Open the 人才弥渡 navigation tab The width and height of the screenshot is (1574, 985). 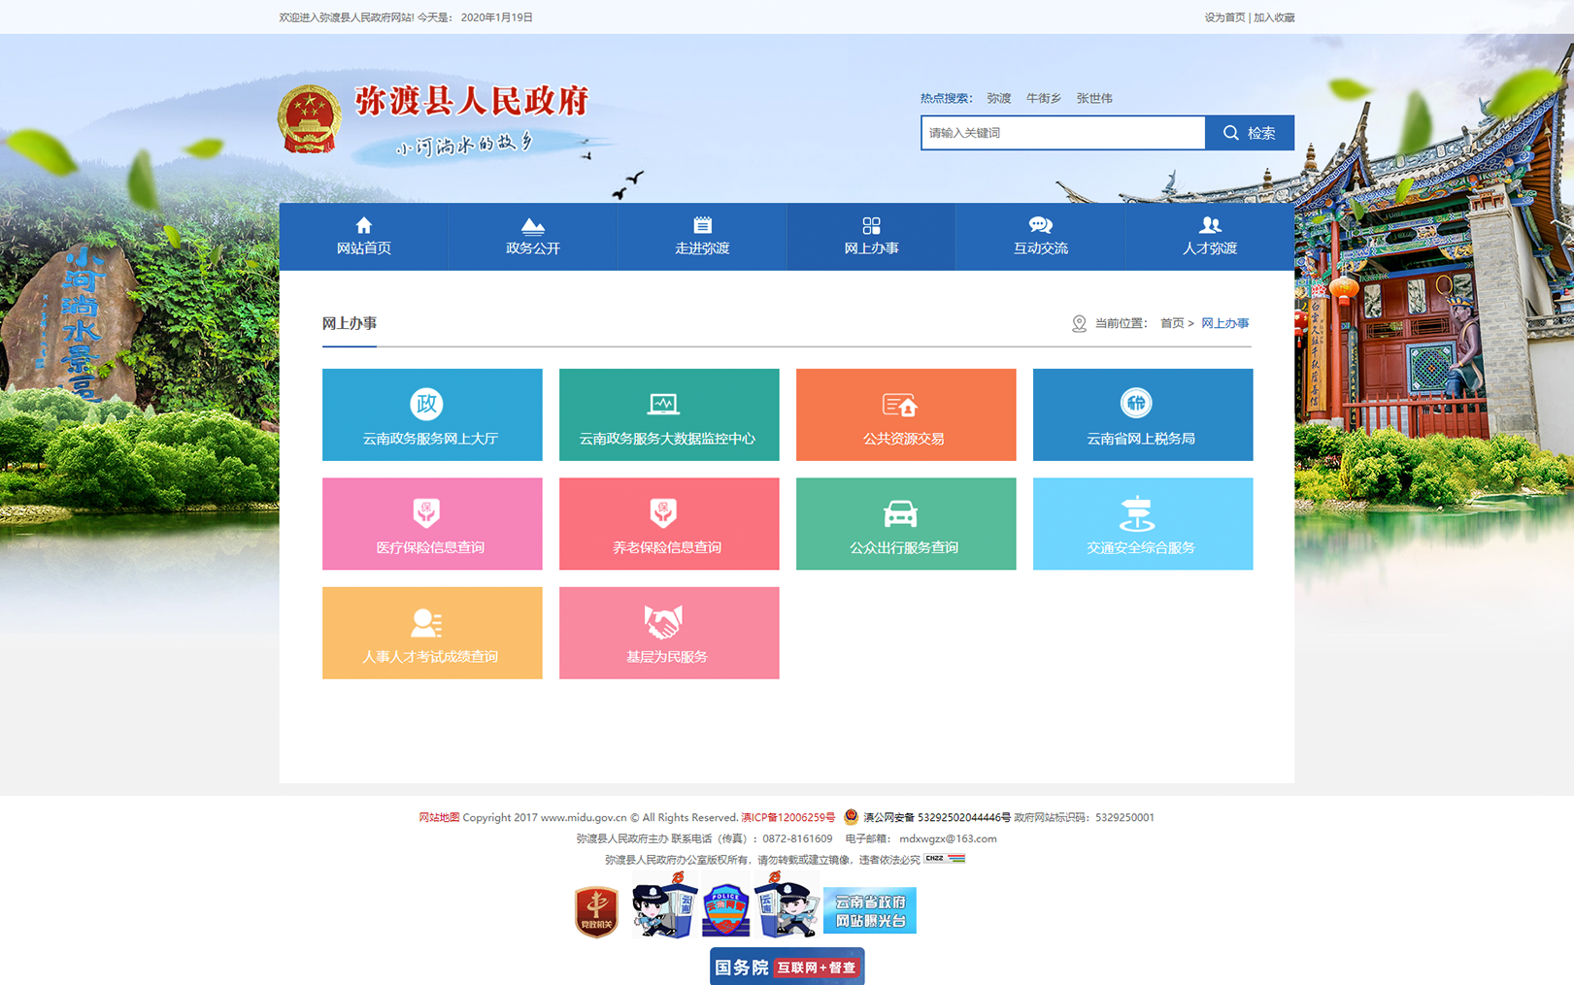tap(1209, 237)
